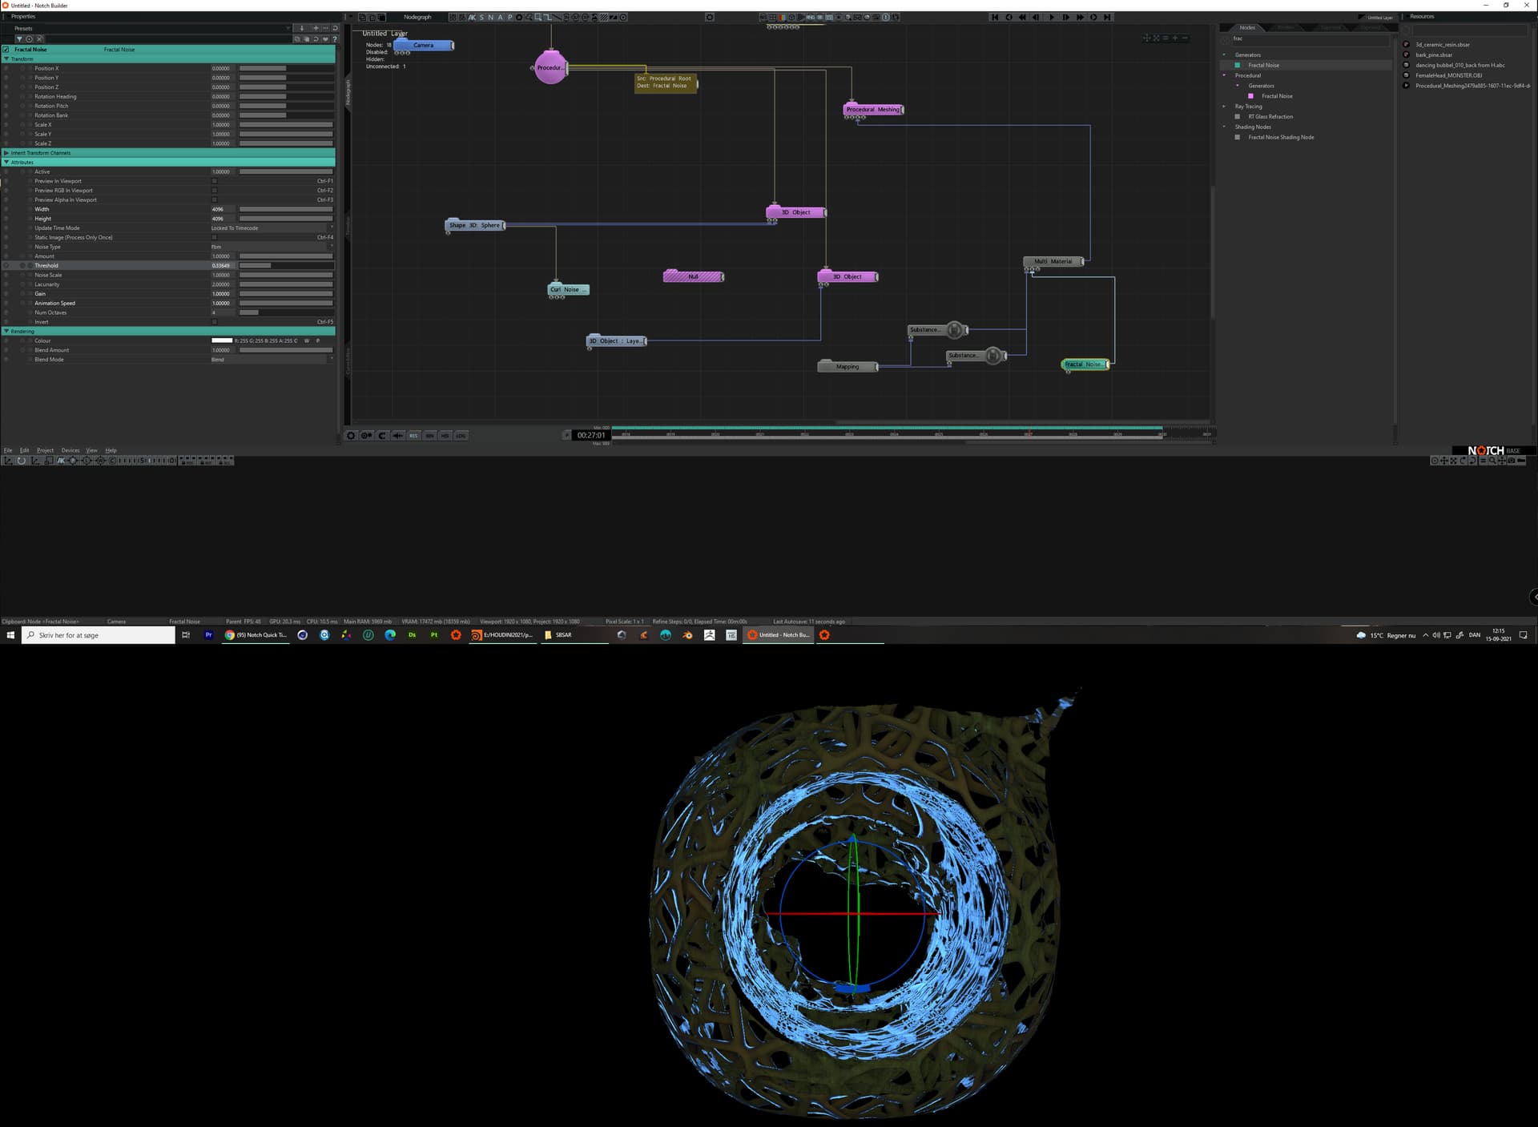Expand Inherit Transform Channels section
This screenshot has width=1538, height=1127.
click(7, 152)
